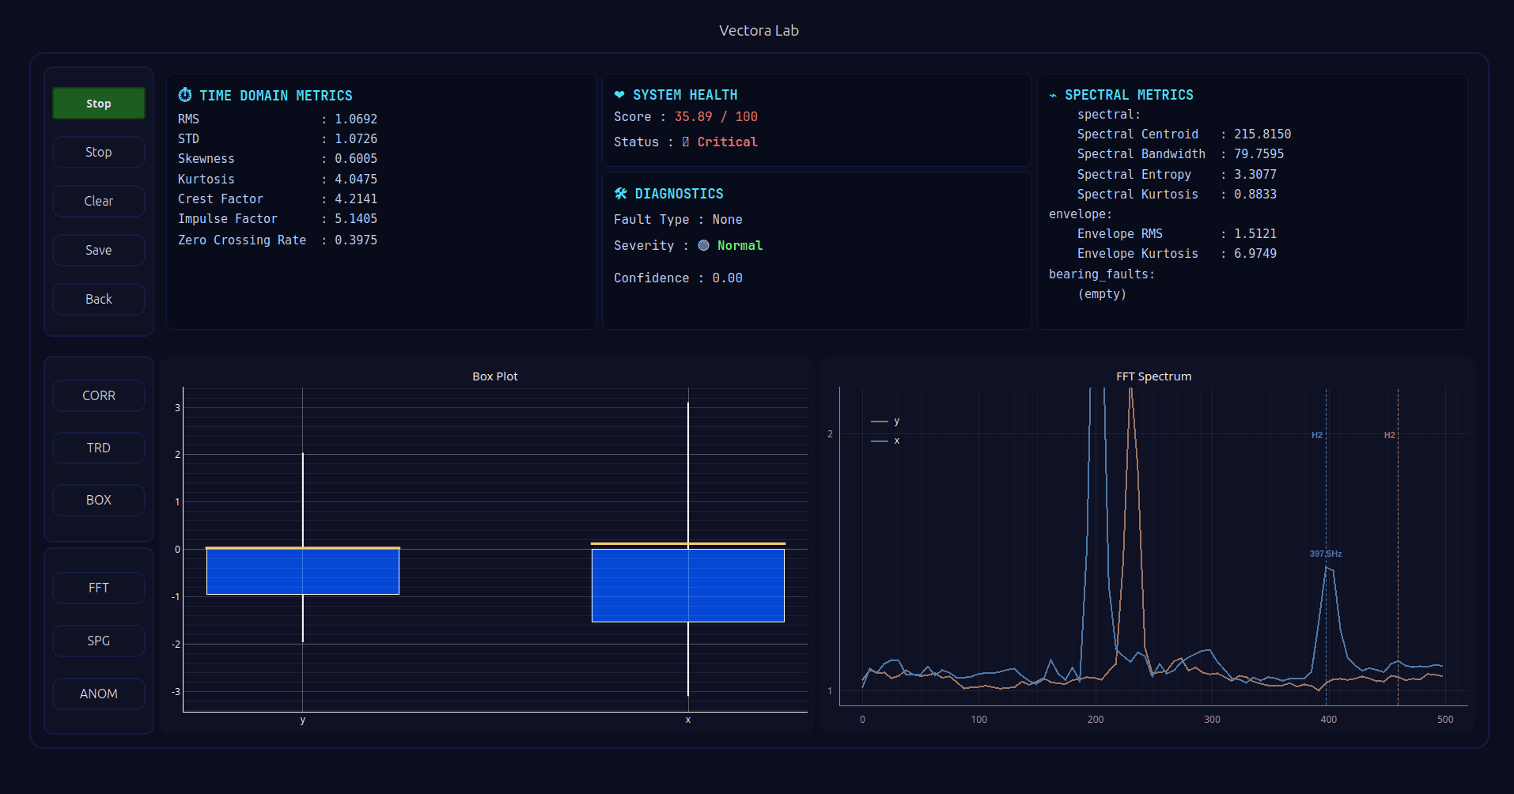This screenshot has height=794, width=1514.
Task: Click the Critical status label
Action: pos(727,142)
